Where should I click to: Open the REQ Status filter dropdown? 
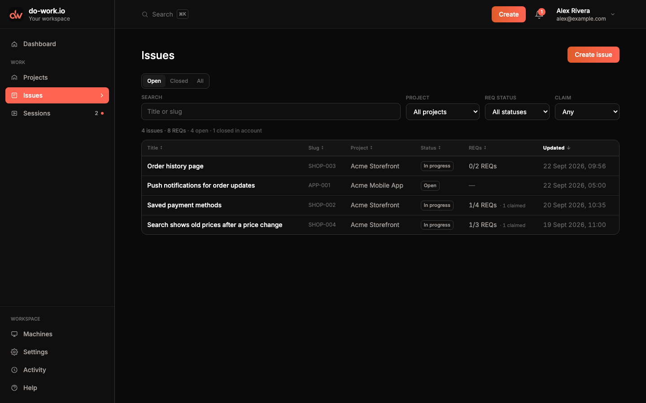tap(517, 112)
